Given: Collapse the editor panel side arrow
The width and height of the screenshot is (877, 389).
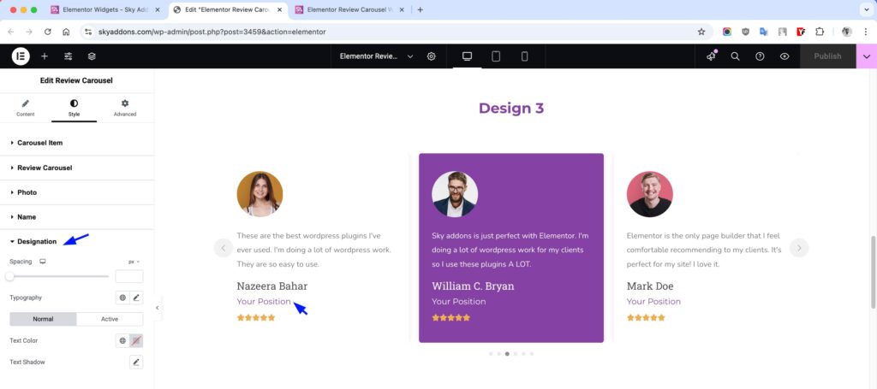Looking at the screenshot, I should click(x=158, y=308).
